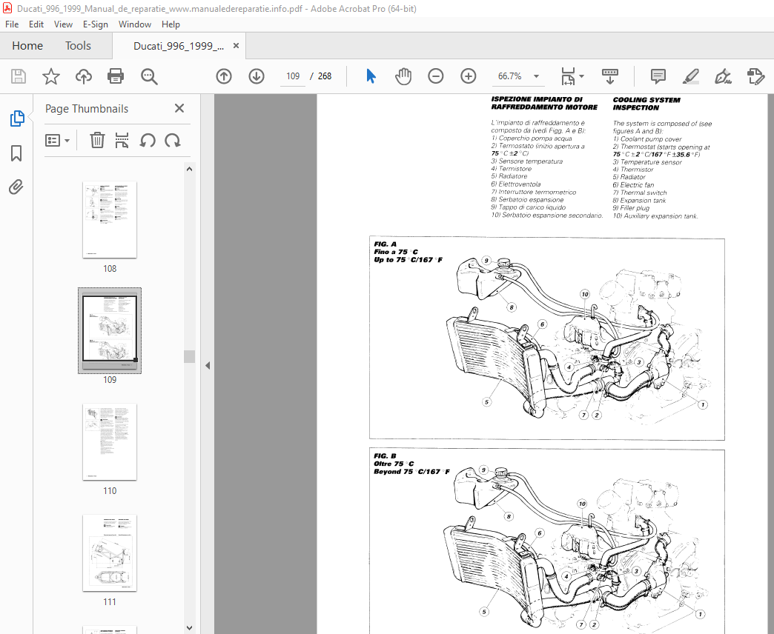Click the FIG. A label
774x634 pixels.
pos(385,244)
